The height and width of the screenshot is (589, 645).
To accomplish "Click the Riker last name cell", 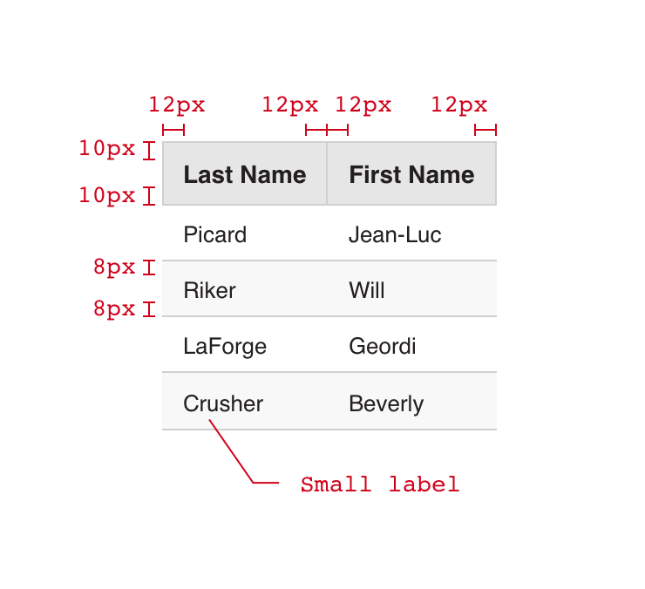I will (x=210, y=290).
